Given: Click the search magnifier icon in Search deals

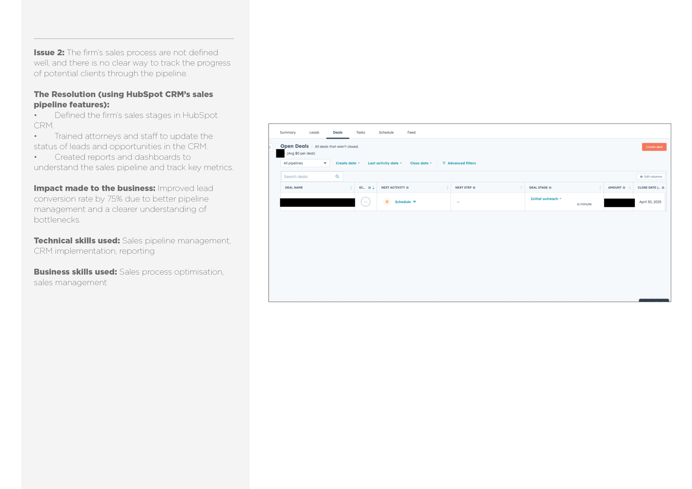Looking at the screenshot, I should [x=337, y=177].
